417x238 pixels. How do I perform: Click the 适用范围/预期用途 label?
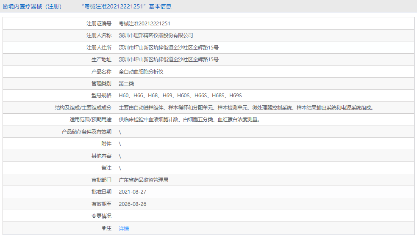pyautogui.click(x=90, y=120)
